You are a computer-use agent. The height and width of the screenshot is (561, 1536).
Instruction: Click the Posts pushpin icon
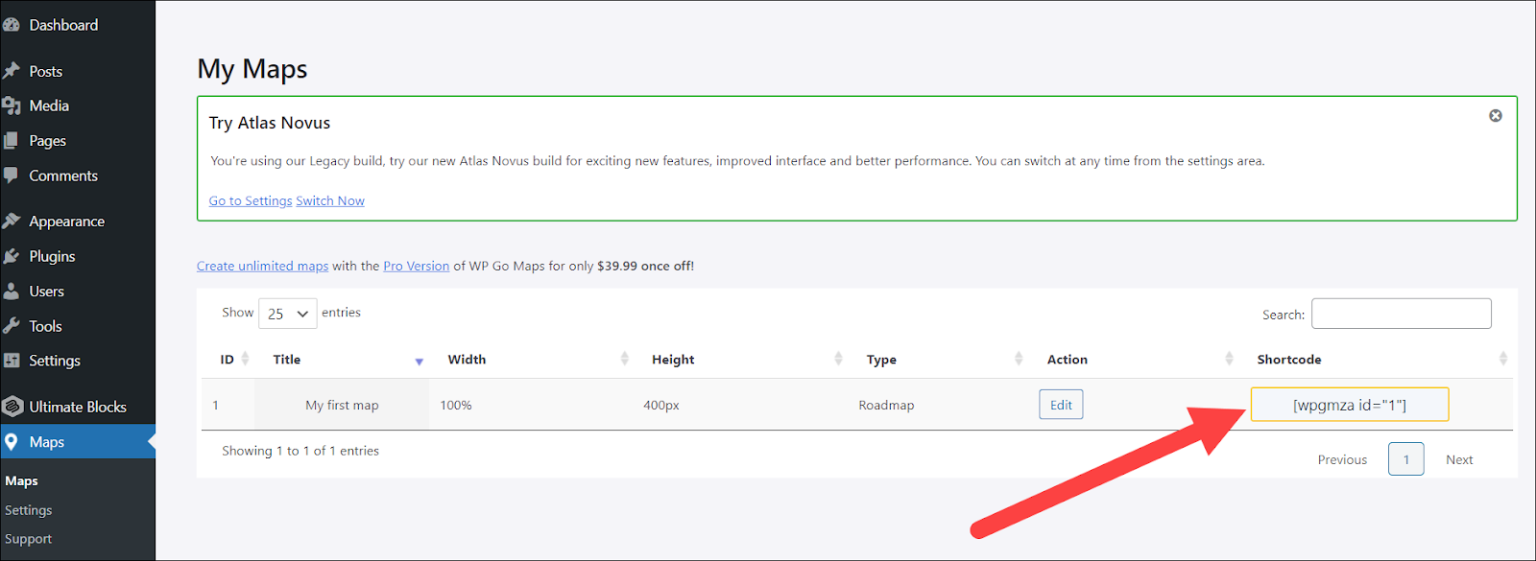coord(12,71)
